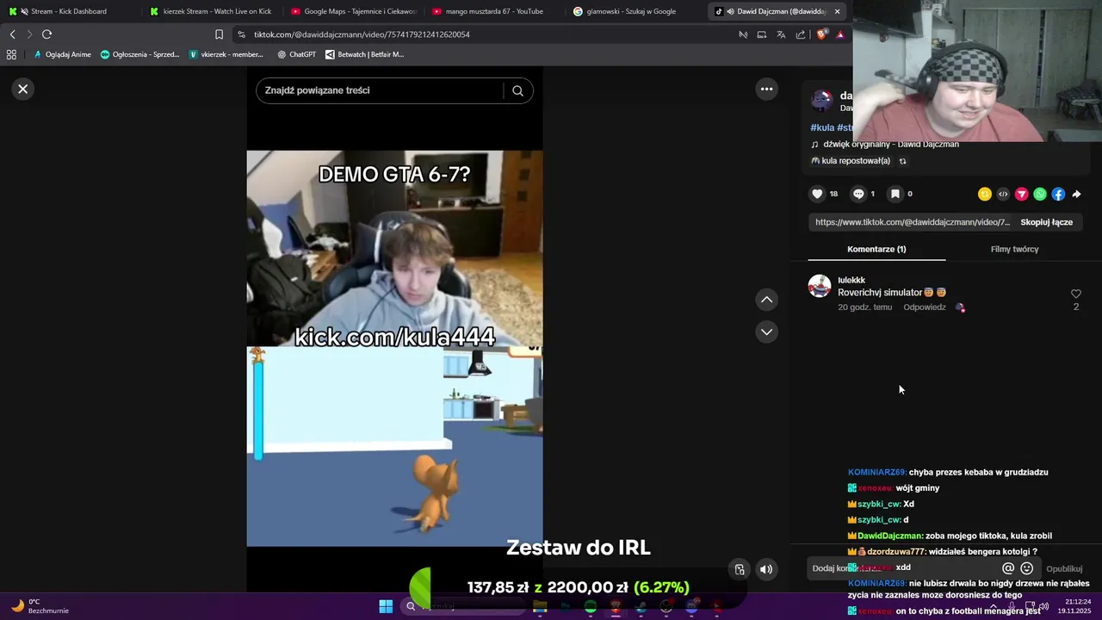Repost using the yellow repost icon
This screenshot has width=1102, height=620.
(x=985, y=195)
